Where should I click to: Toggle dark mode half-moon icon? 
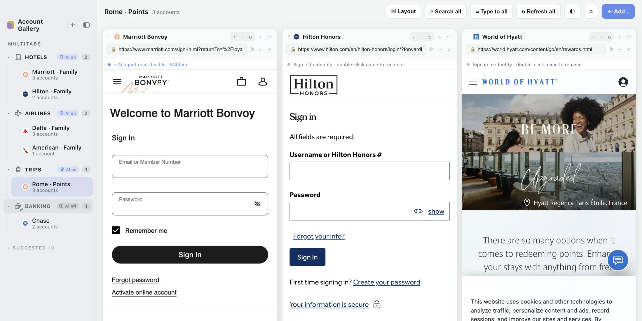(x=572, y=11)
